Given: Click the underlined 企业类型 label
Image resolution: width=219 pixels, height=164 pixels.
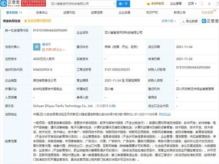Looking at the screenshot, I should (11, 80).
